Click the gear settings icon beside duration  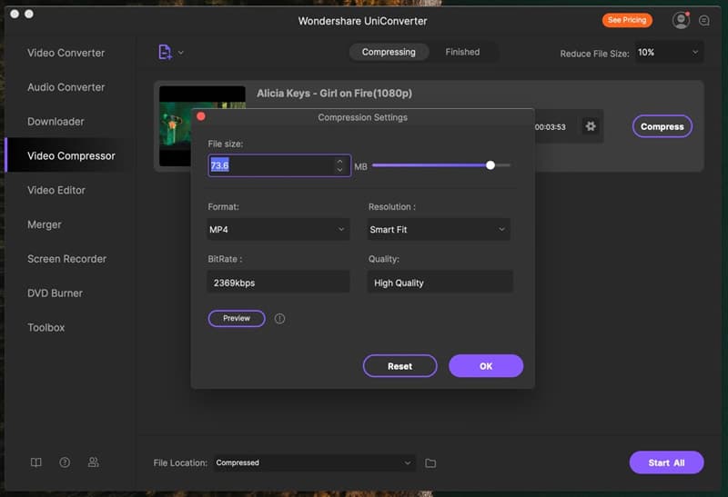coord(590,126)
